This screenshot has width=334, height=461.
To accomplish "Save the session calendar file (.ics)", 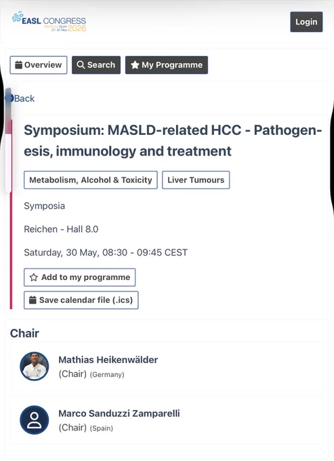I will click(x=81, y=300).
